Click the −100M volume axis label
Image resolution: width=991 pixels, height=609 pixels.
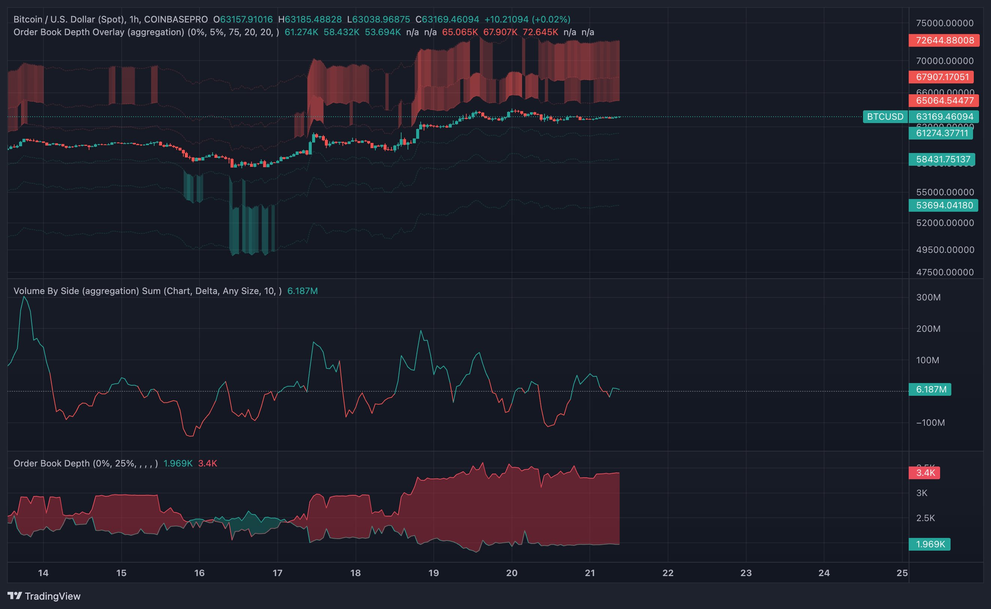pos(930,422)
